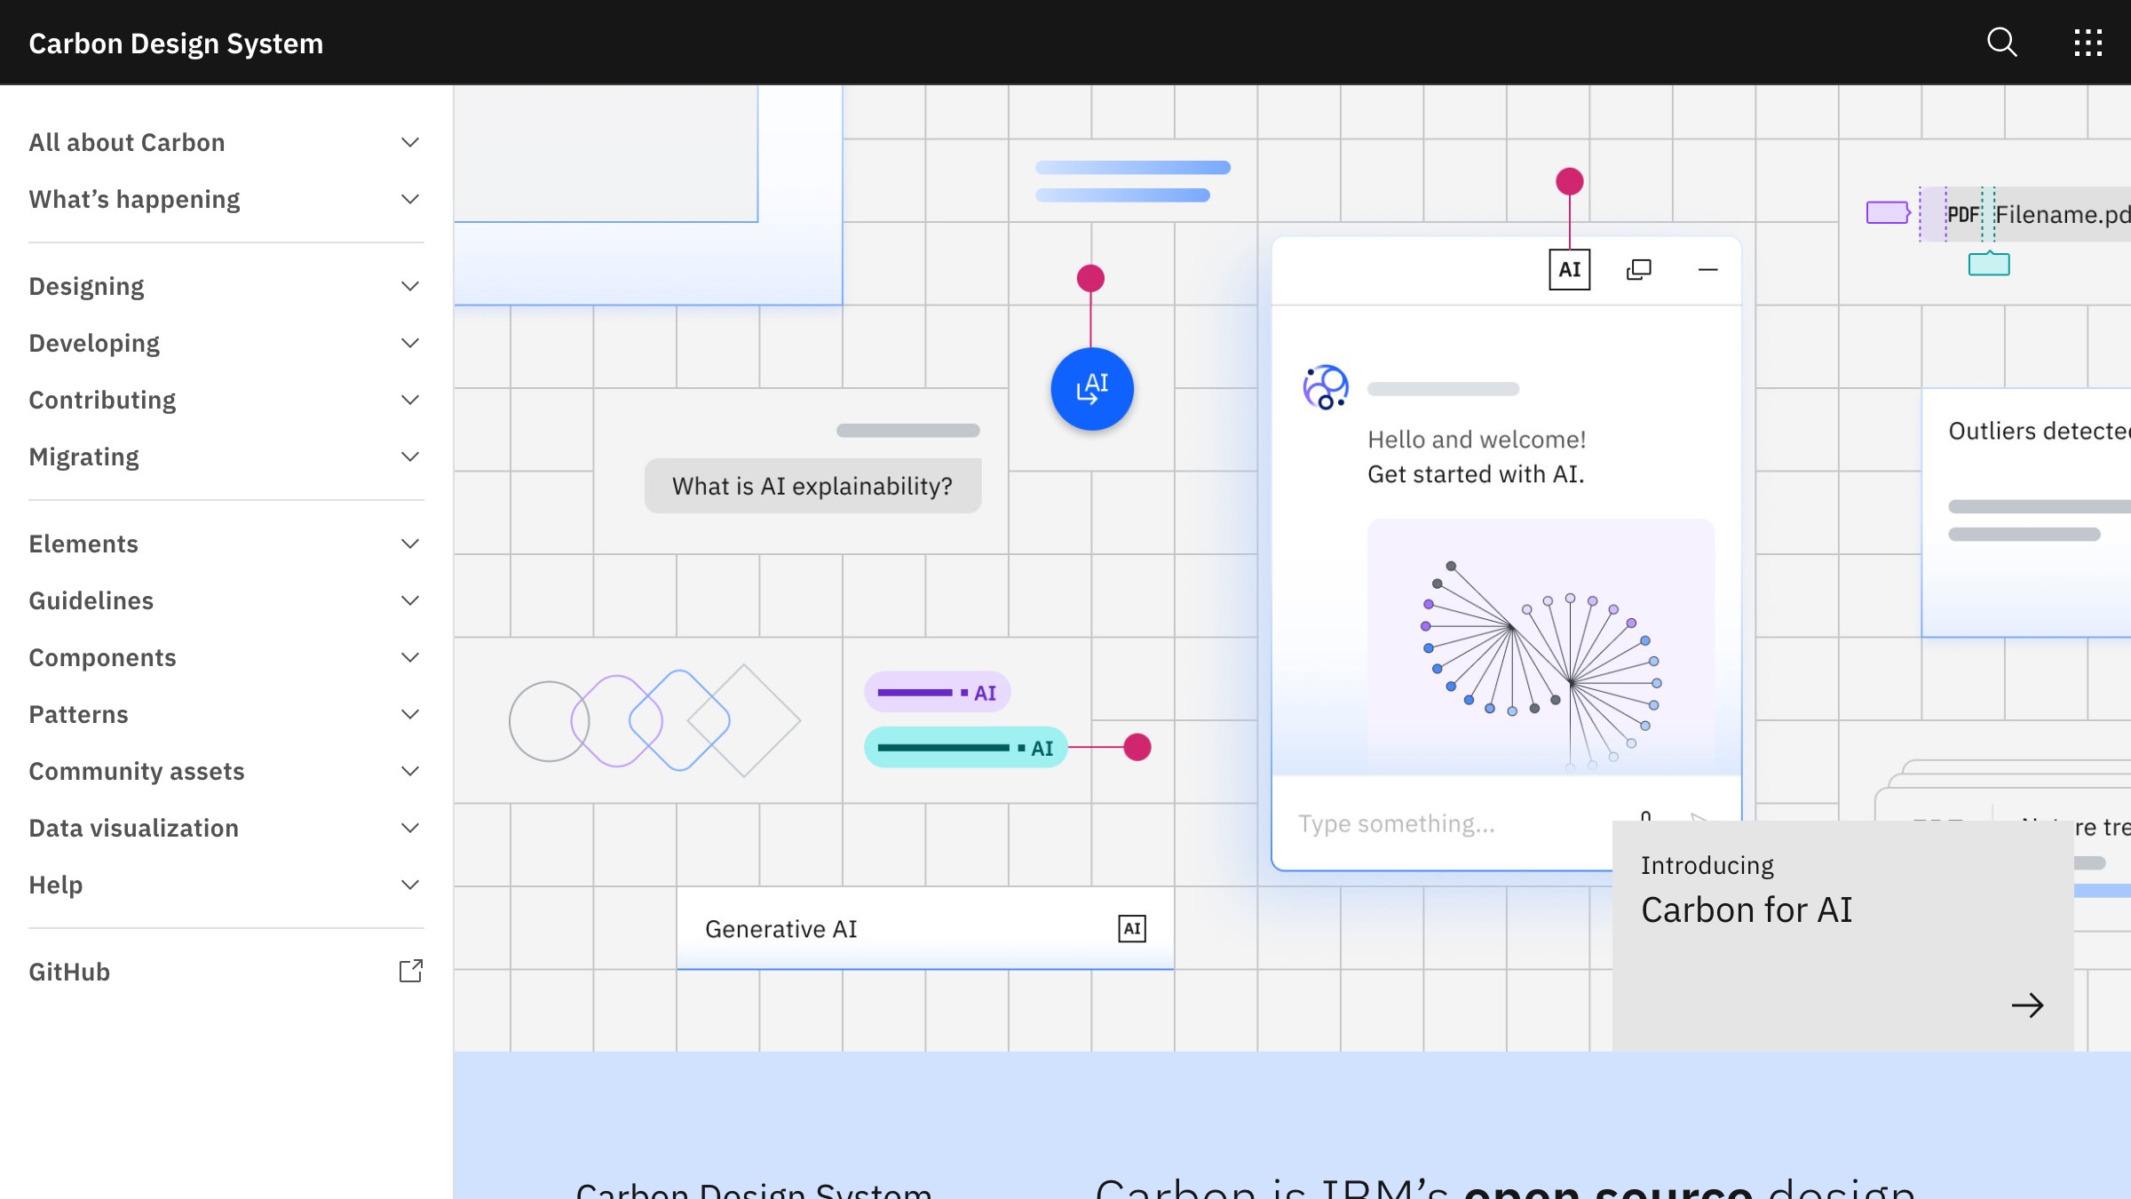Click the teal AI tag pill
This screenshot has width=2131, height=1199.
click(x=965, y=748)
